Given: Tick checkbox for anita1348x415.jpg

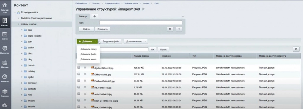Looking at the screenshot, I should coord(79,94).
